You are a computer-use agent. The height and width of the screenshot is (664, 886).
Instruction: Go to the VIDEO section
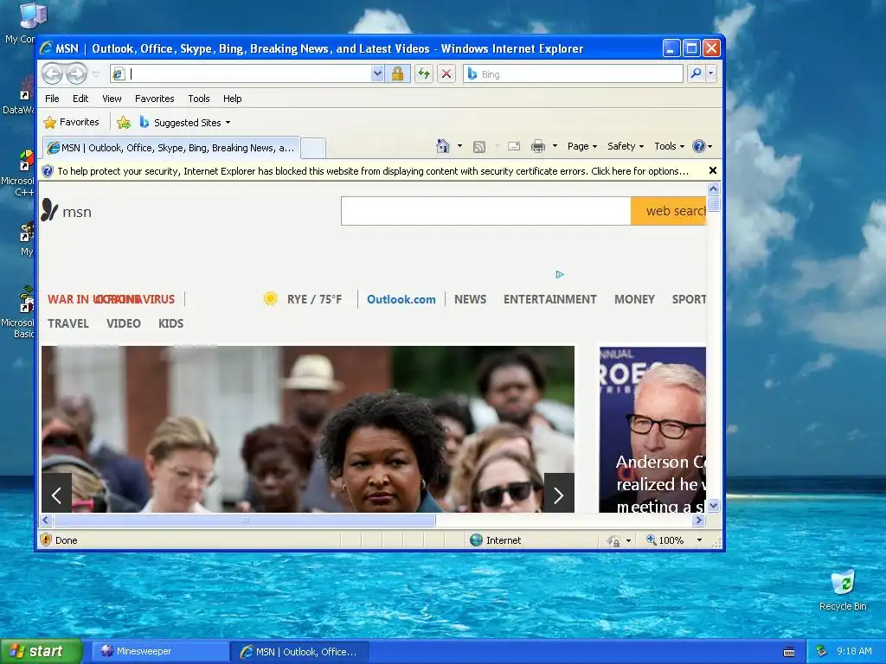123,323
